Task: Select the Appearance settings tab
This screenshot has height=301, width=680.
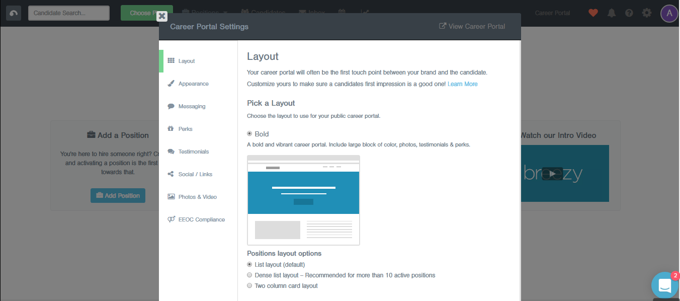Action: (198, 84)
